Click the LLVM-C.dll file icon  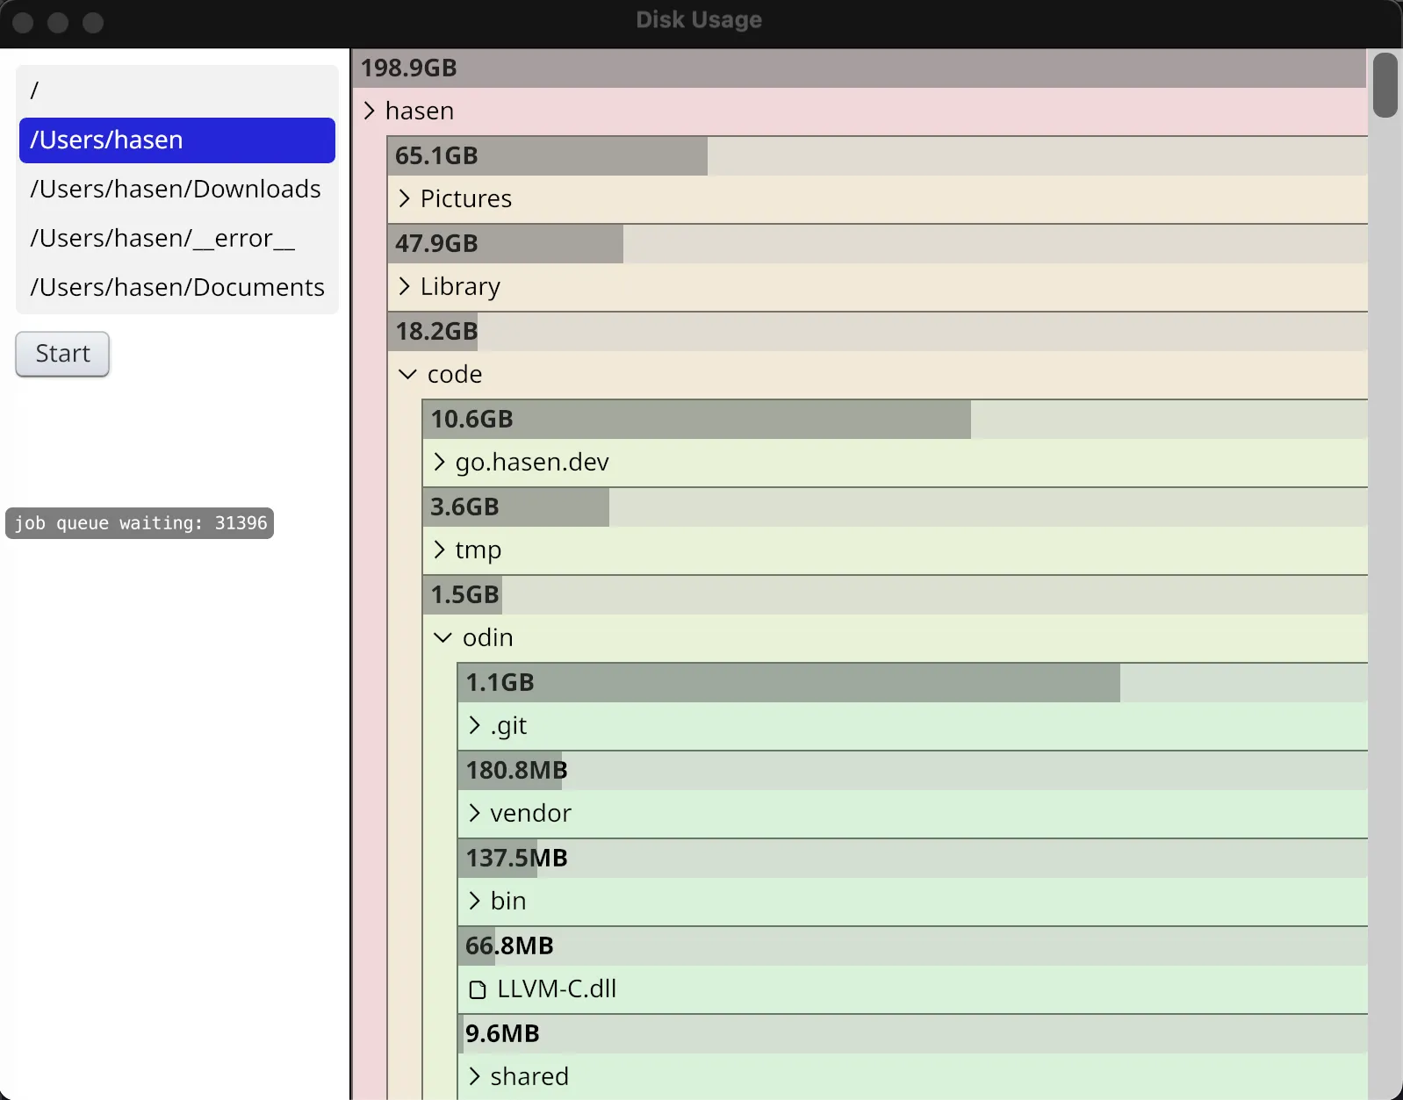(477, 990)
